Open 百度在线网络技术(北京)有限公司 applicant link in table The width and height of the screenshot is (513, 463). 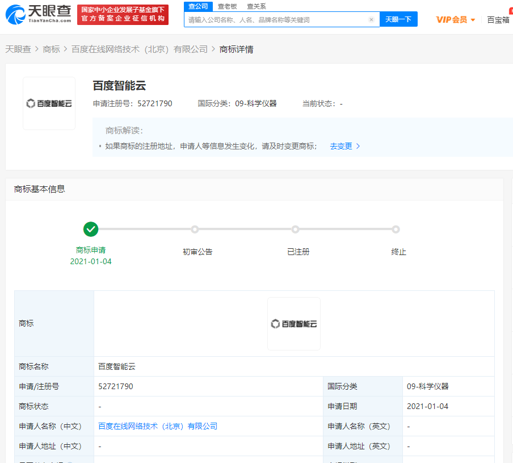click(x=158, y=426)
